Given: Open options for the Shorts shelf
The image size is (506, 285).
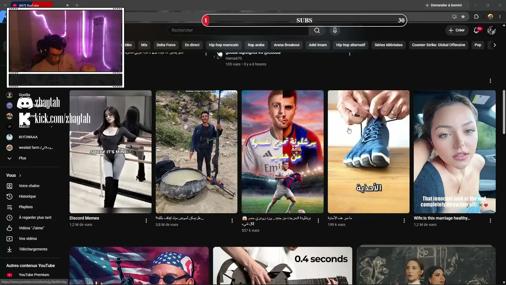Looking at the screenshot, I should [x=490, y=81].
